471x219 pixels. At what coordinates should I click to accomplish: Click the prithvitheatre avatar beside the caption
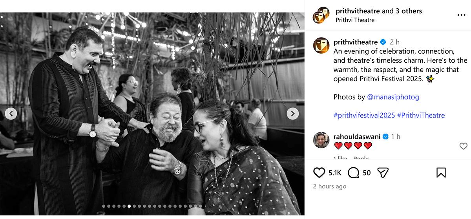tap(321, 45)
